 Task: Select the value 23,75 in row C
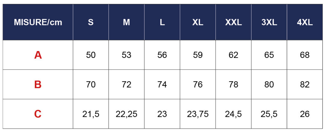198,114
